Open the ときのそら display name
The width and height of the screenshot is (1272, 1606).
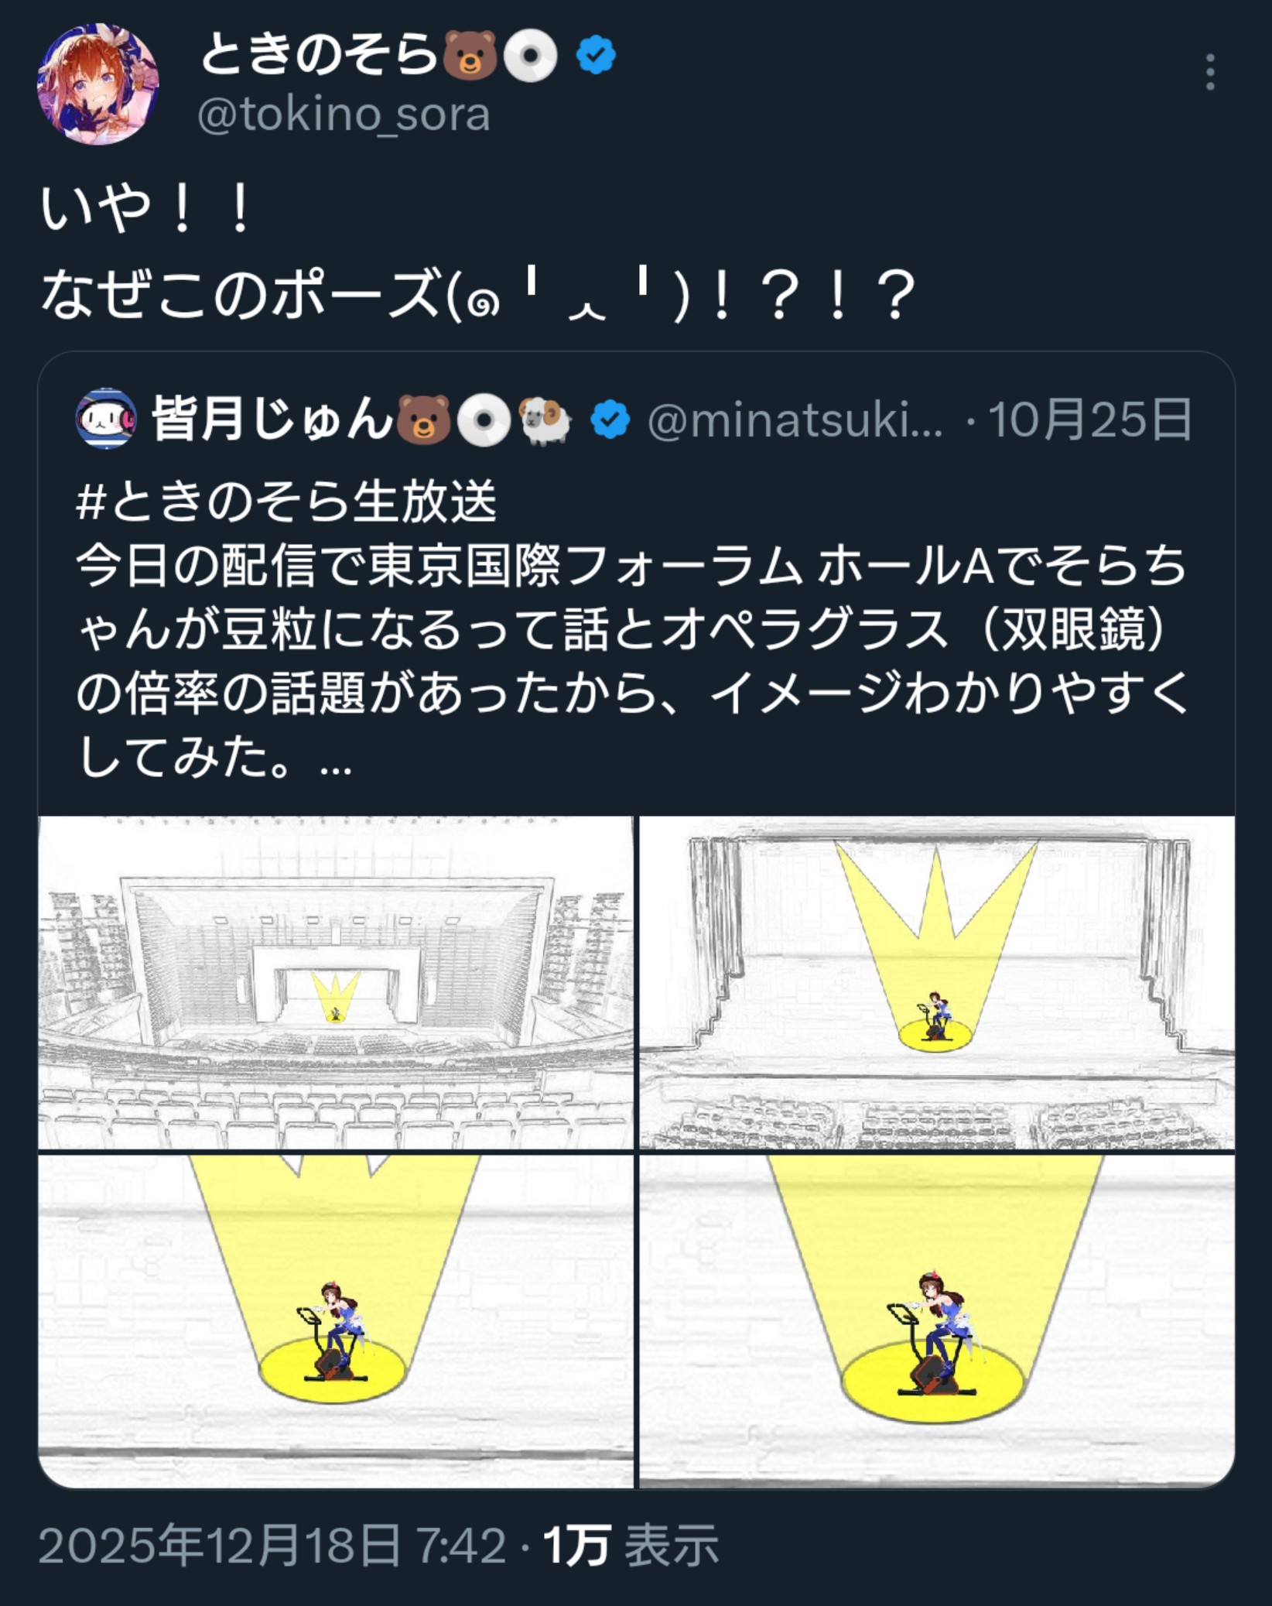click(320, 56)
